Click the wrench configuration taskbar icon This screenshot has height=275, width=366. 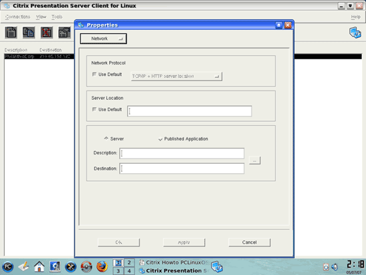tap(71, 266)
